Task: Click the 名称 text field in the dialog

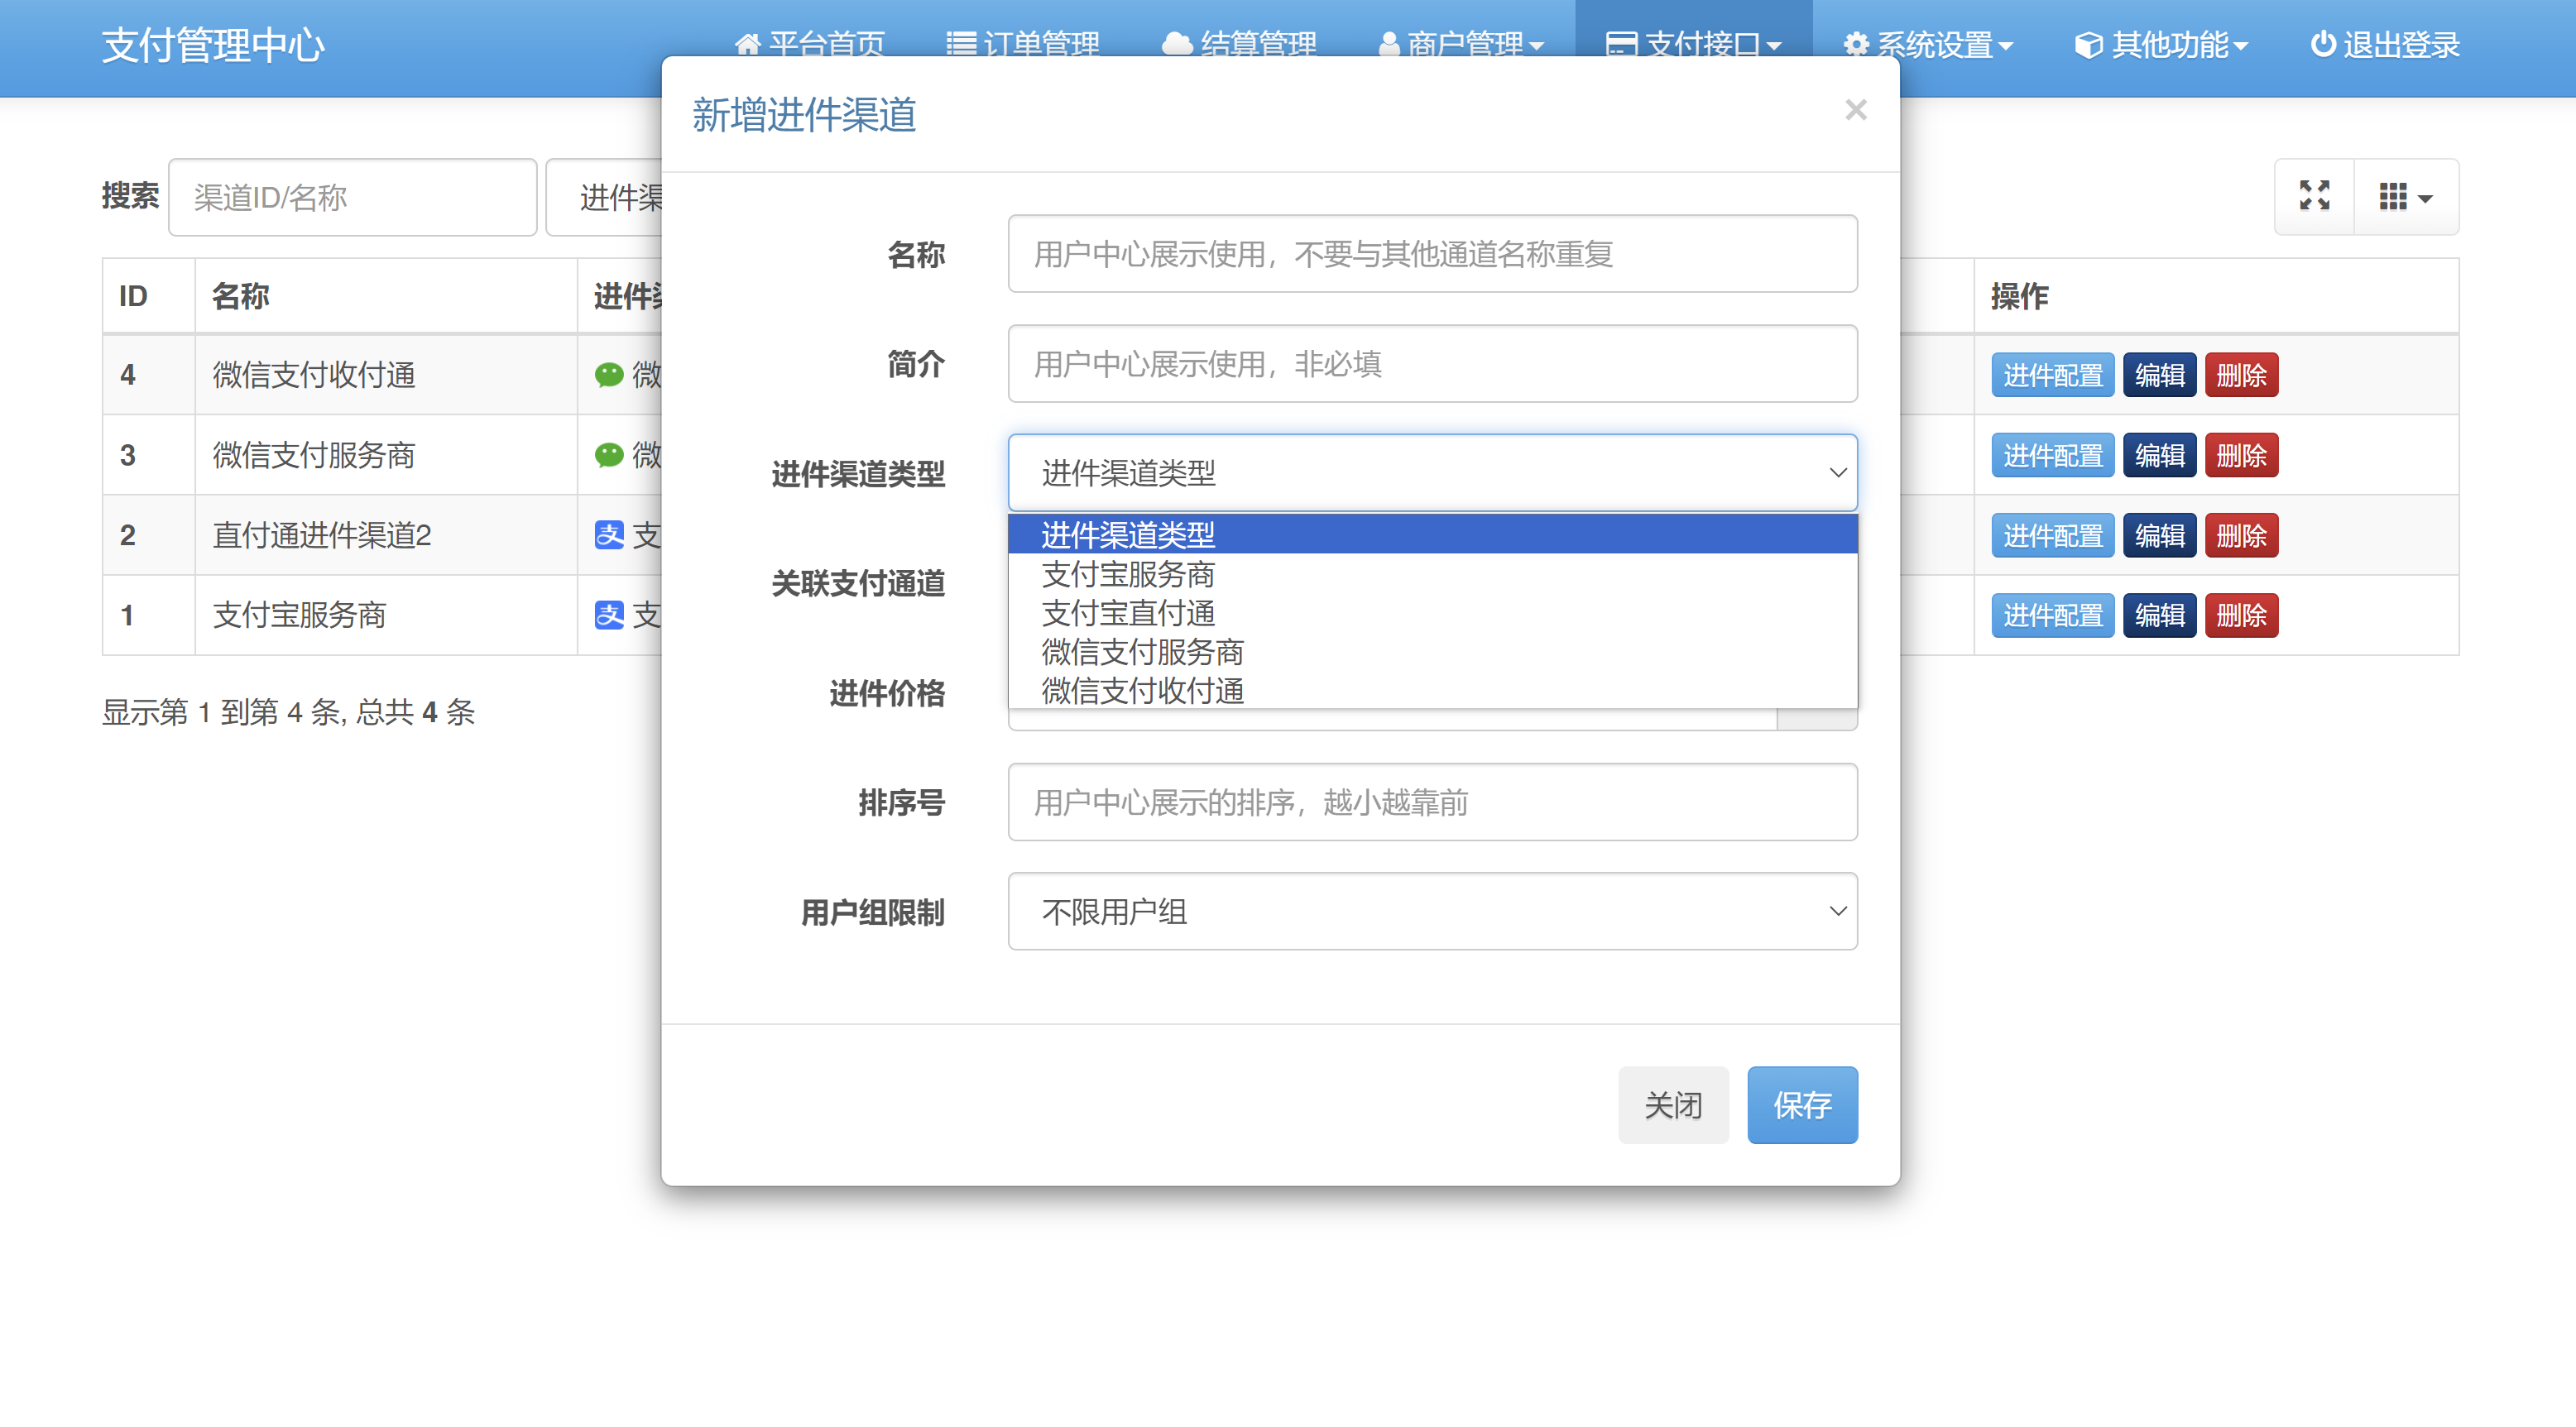Action: pyautogui.click(x=1432, y=254)
